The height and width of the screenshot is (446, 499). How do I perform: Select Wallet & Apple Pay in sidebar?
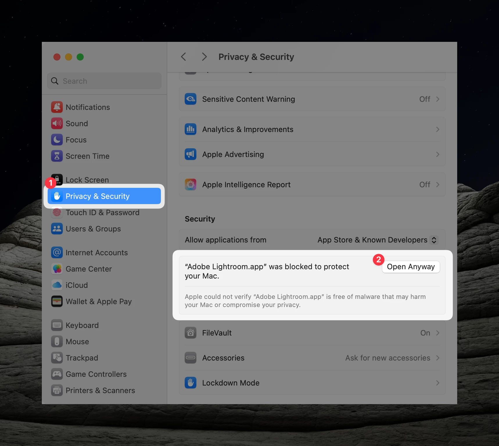point(104,302)
